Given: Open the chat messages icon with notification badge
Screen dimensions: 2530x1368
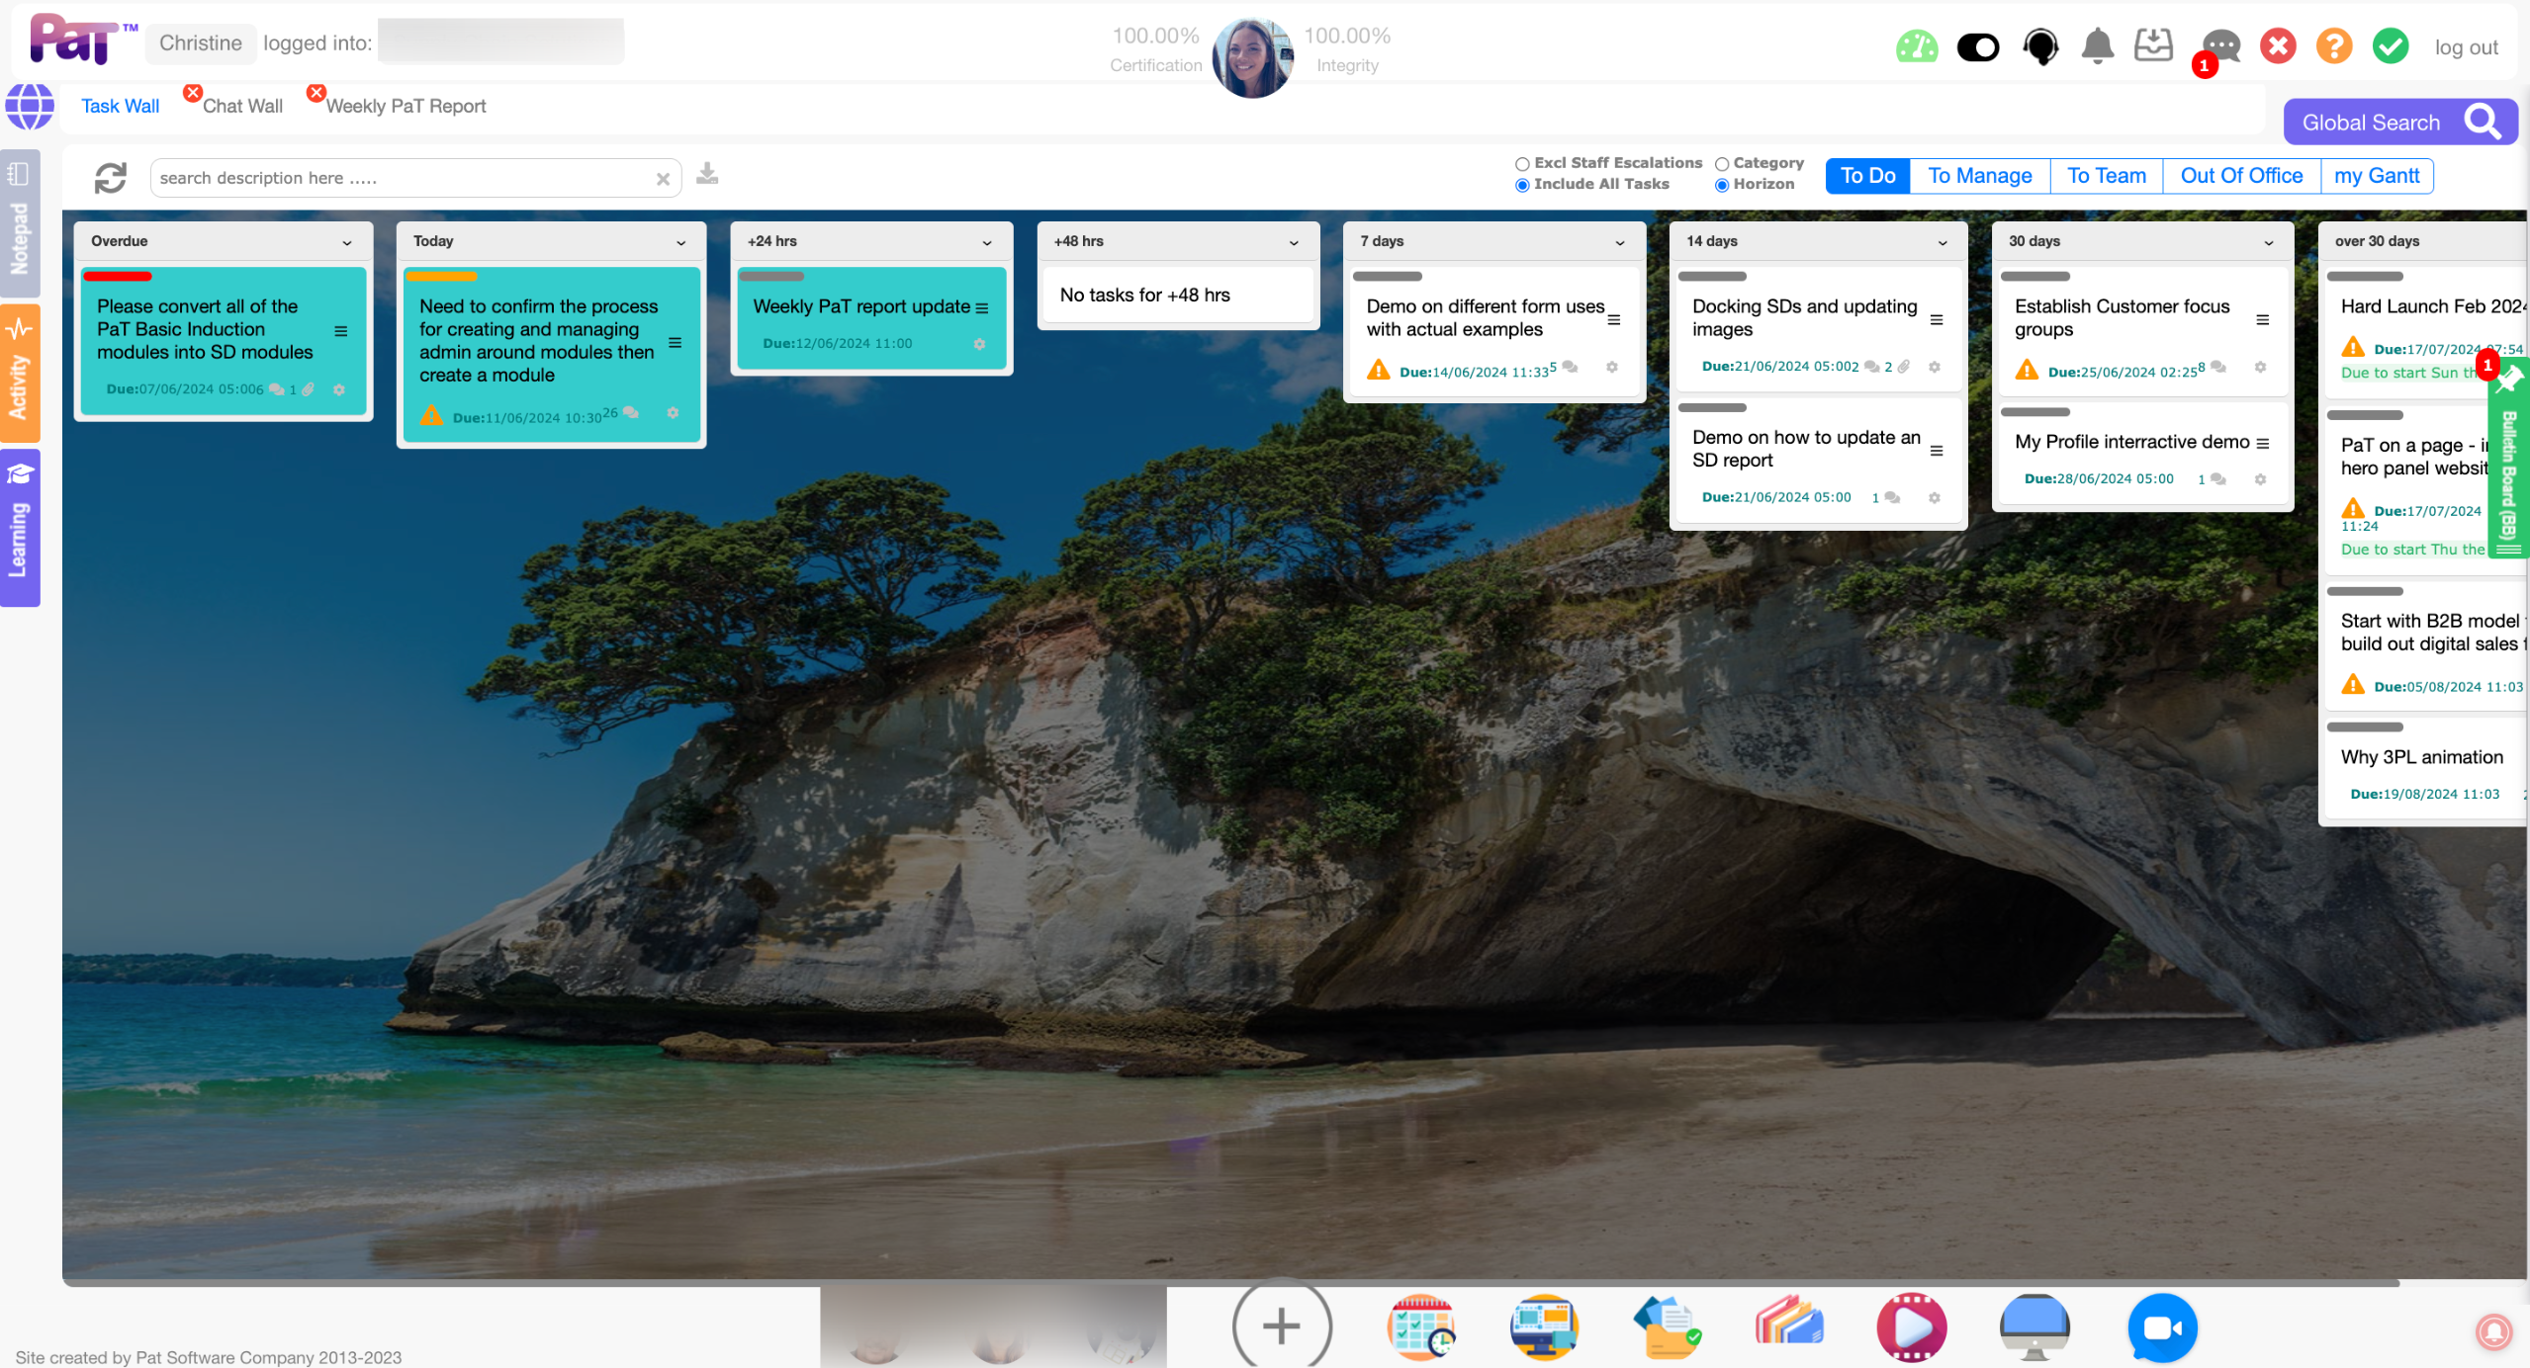Looking at the screenshot, I should tap(2220, 46).
